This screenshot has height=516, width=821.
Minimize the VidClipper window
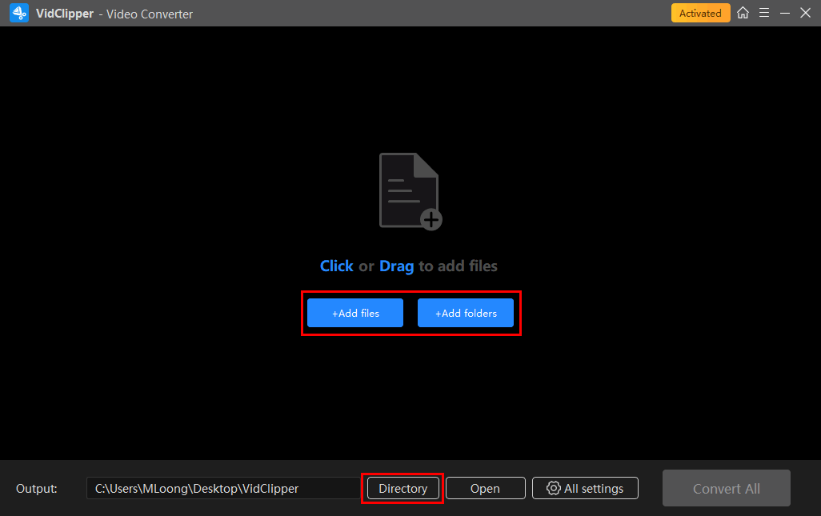tap(785, 13)
